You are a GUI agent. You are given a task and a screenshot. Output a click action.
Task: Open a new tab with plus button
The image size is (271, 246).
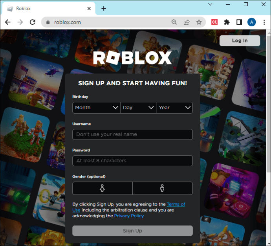[x=104, y=9]
